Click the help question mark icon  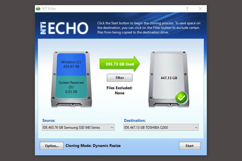(x=187, y=9)
